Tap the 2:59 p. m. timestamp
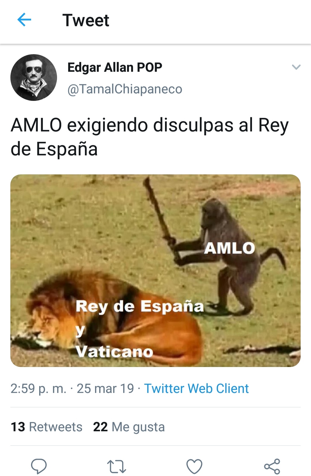 (x=38, y=389)
